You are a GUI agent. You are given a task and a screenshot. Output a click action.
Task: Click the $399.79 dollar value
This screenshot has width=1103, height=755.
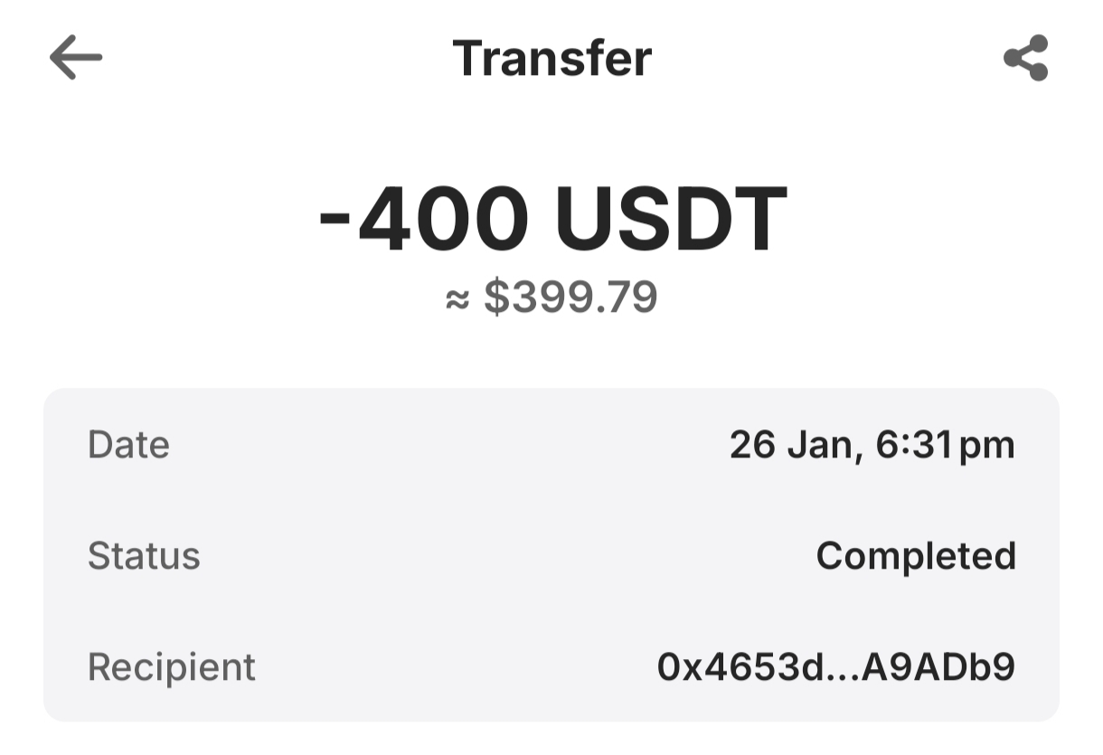coord(570,297)
